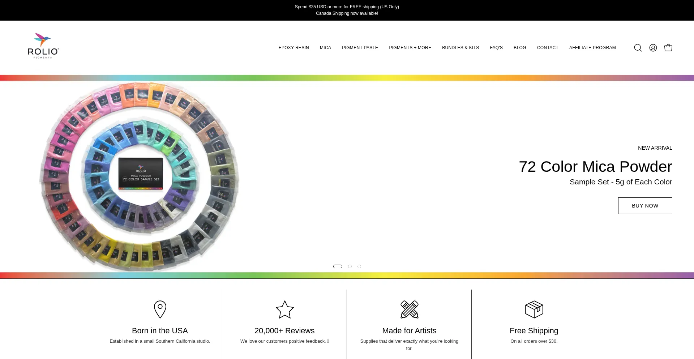
Task: Click the Made for Artists heading
Action: (409, 331)
